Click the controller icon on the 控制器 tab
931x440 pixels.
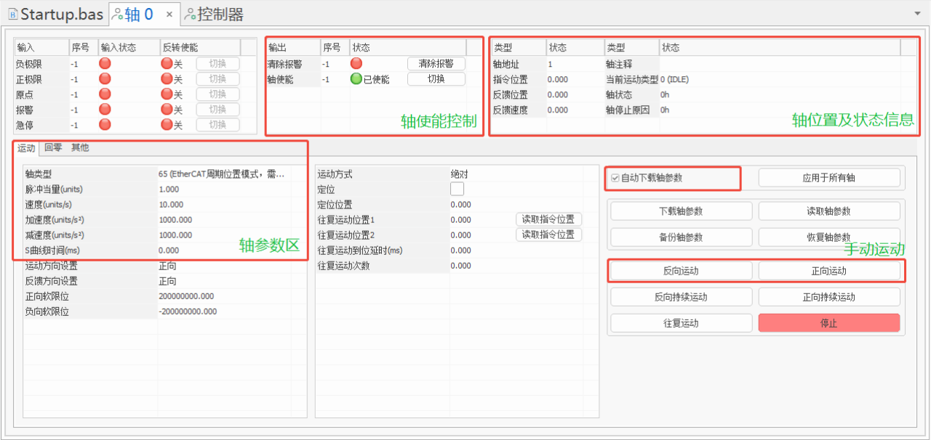(190, 14)
